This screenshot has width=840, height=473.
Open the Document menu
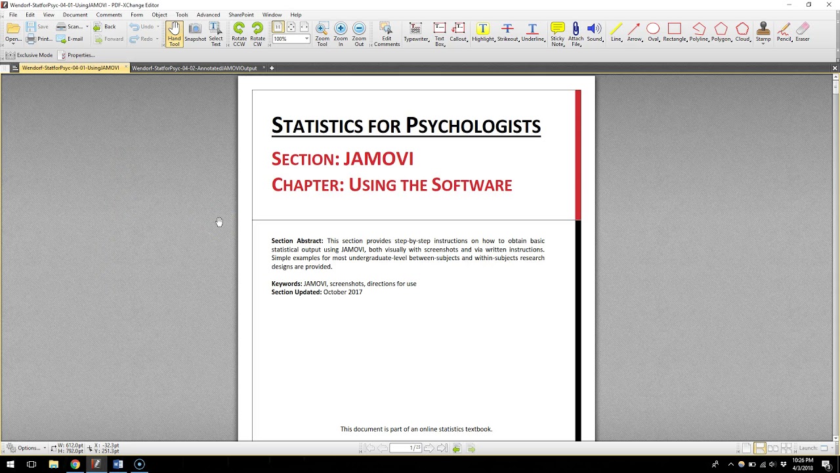tap(75, 14)
